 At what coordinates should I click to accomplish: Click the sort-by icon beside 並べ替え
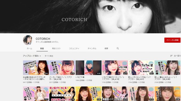(x=171, y=56)
